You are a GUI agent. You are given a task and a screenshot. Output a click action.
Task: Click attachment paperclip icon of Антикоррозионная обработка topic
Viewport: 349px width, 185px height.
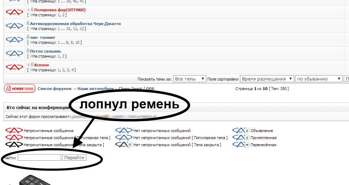pos(28,23)
